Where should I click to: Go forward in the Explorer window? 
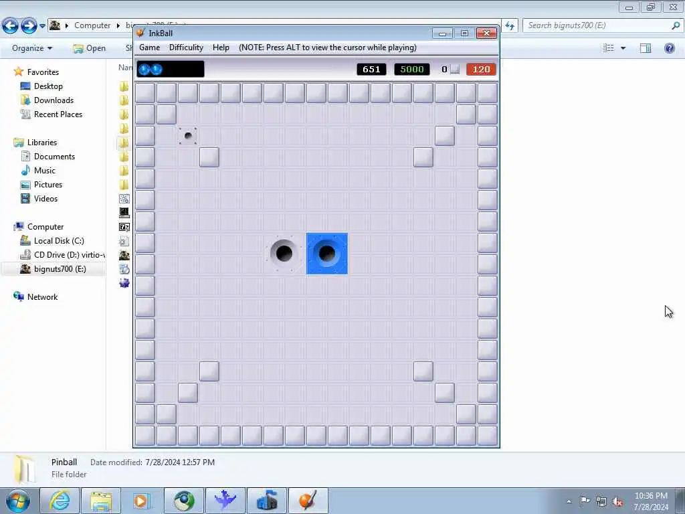(x=29, y=26)
